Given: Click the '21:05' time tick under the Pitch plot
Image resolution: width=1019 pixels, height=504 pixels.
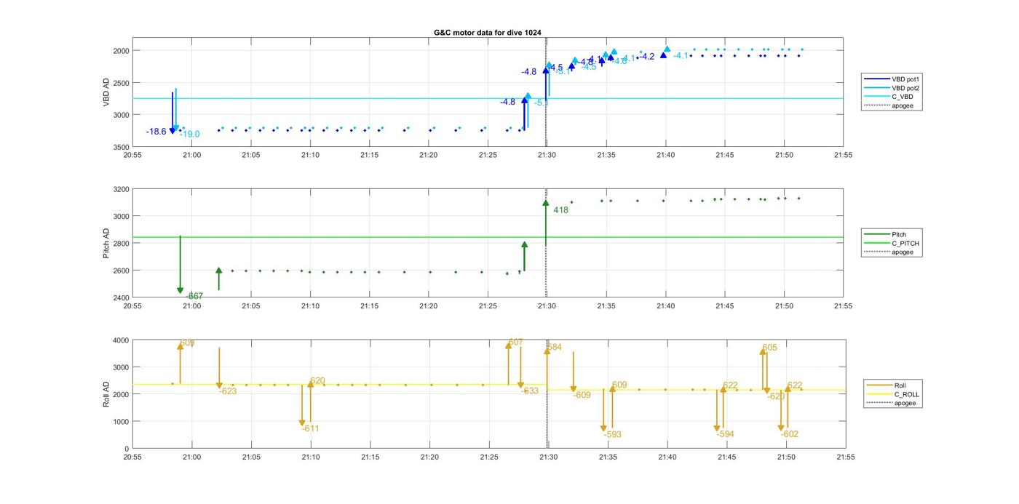Looking at the screenshot, I should pyautogui.click(x=250, y=306).
